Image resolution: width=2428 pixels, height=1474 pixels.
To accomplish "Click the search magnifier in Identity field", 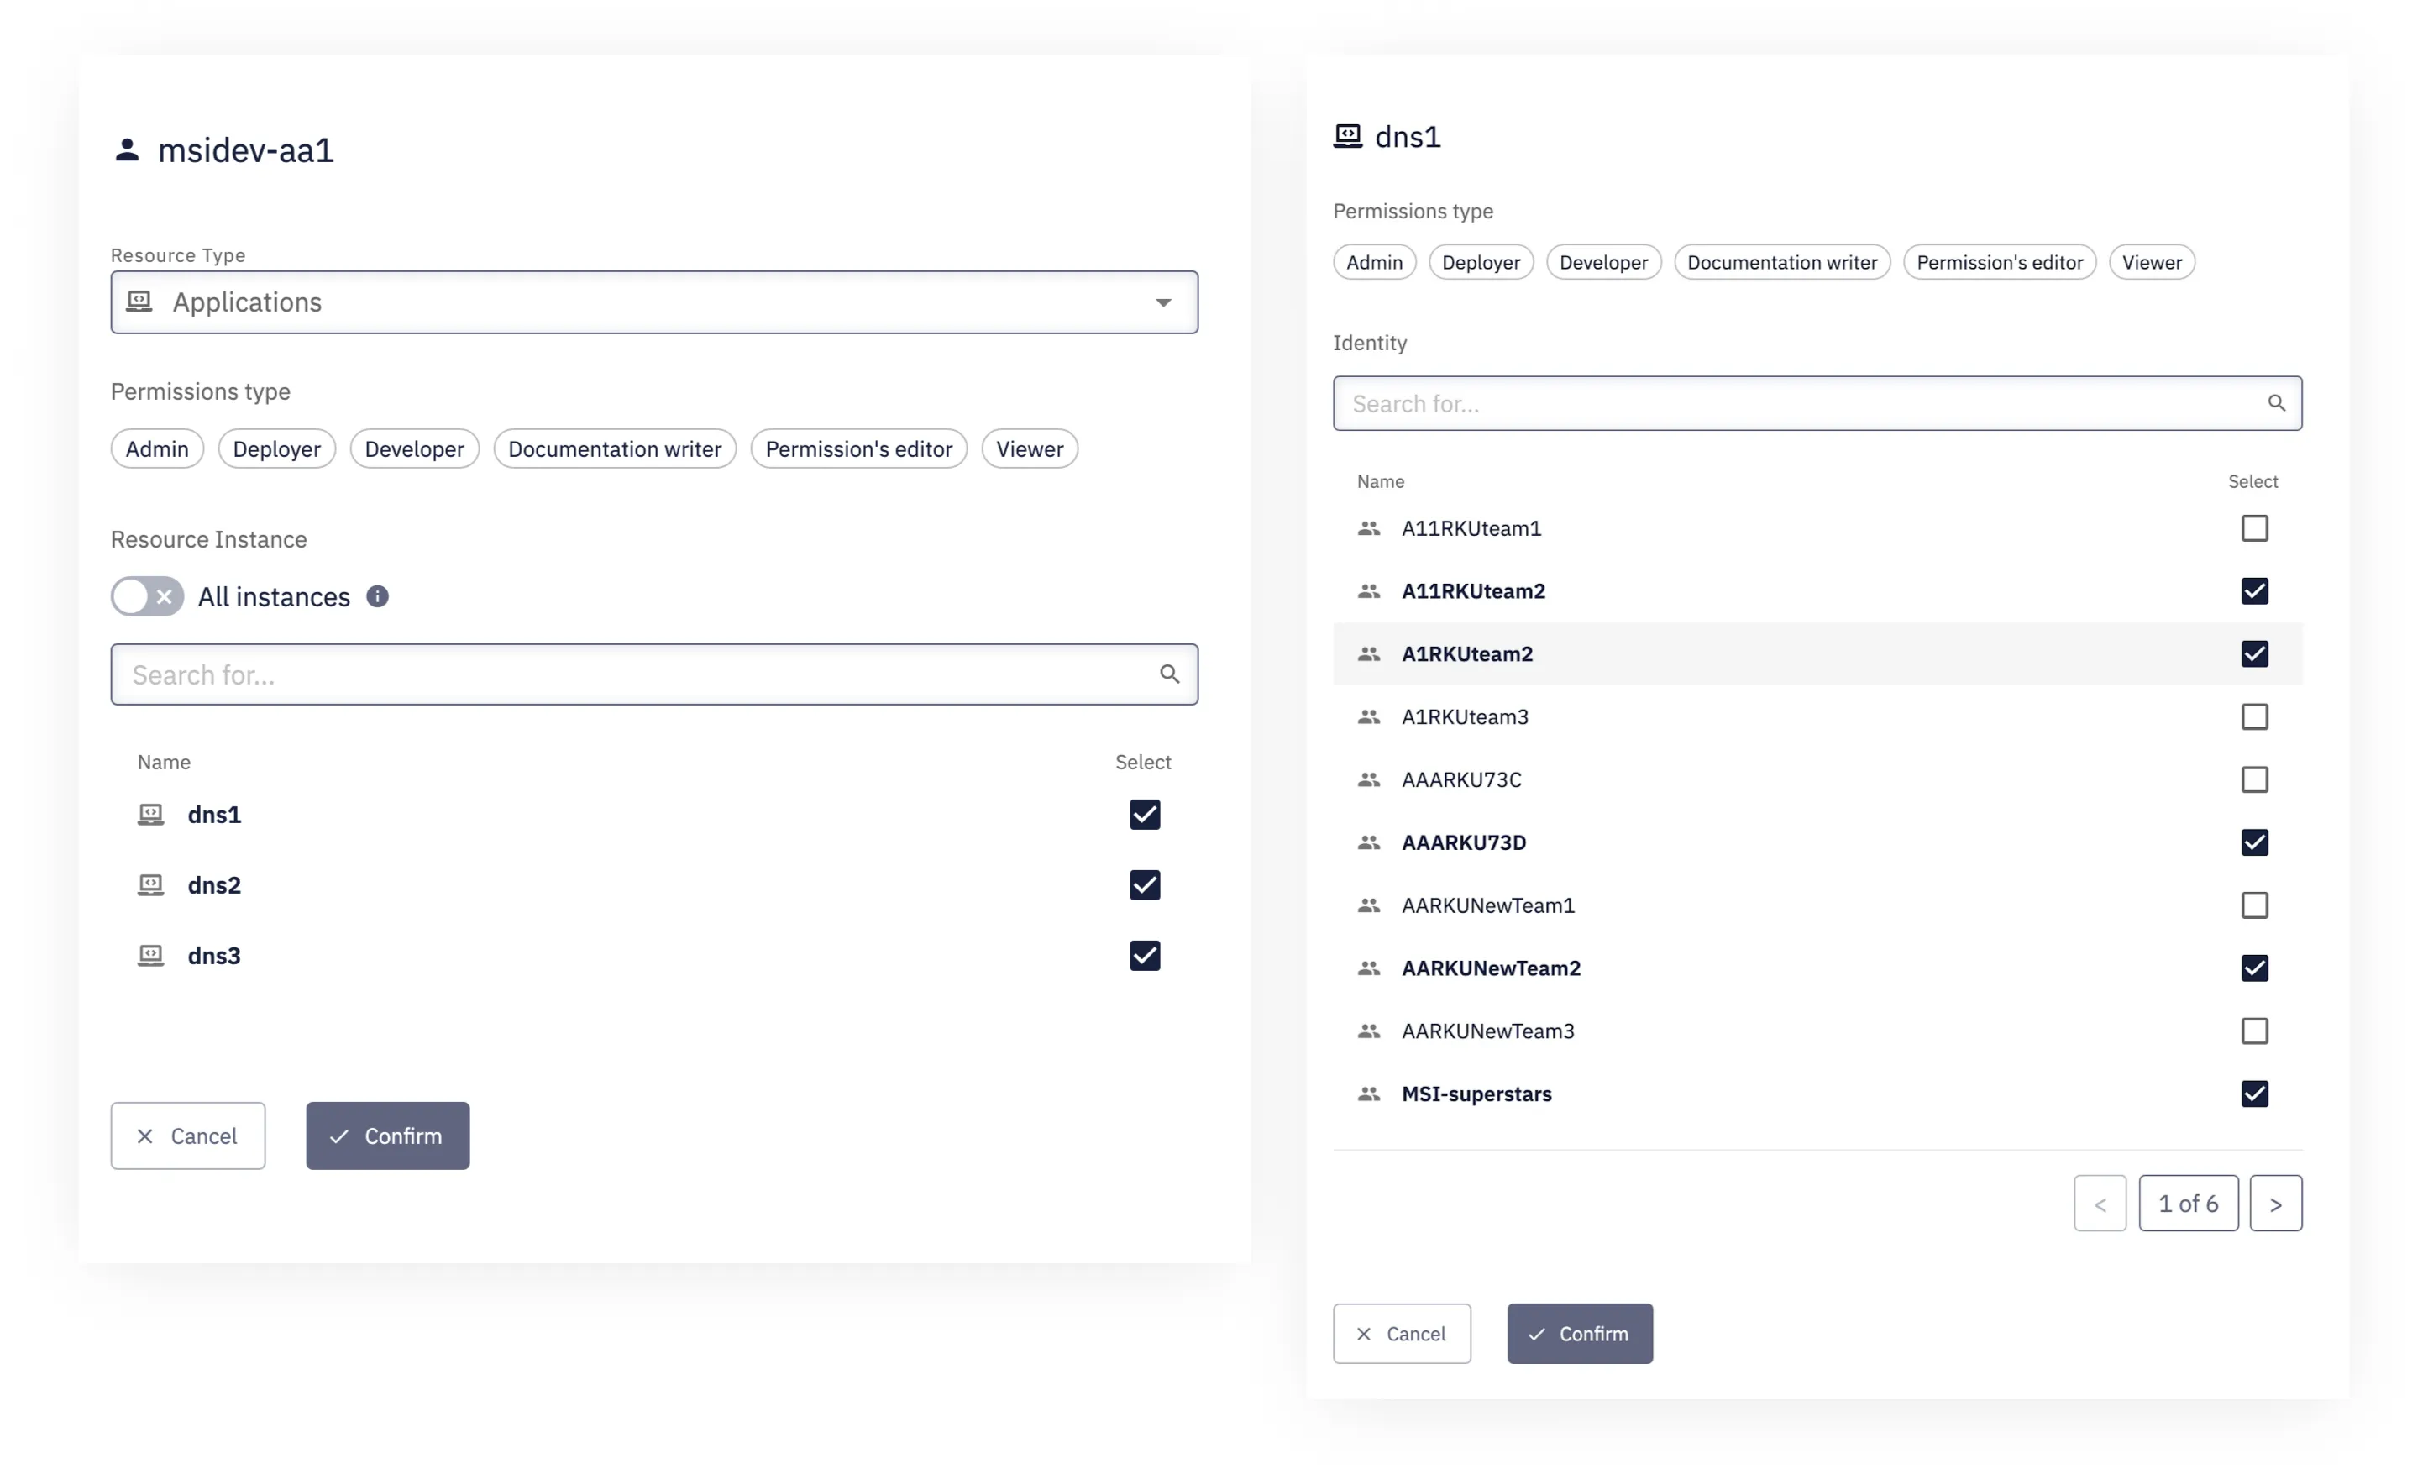I will 2276,403.
